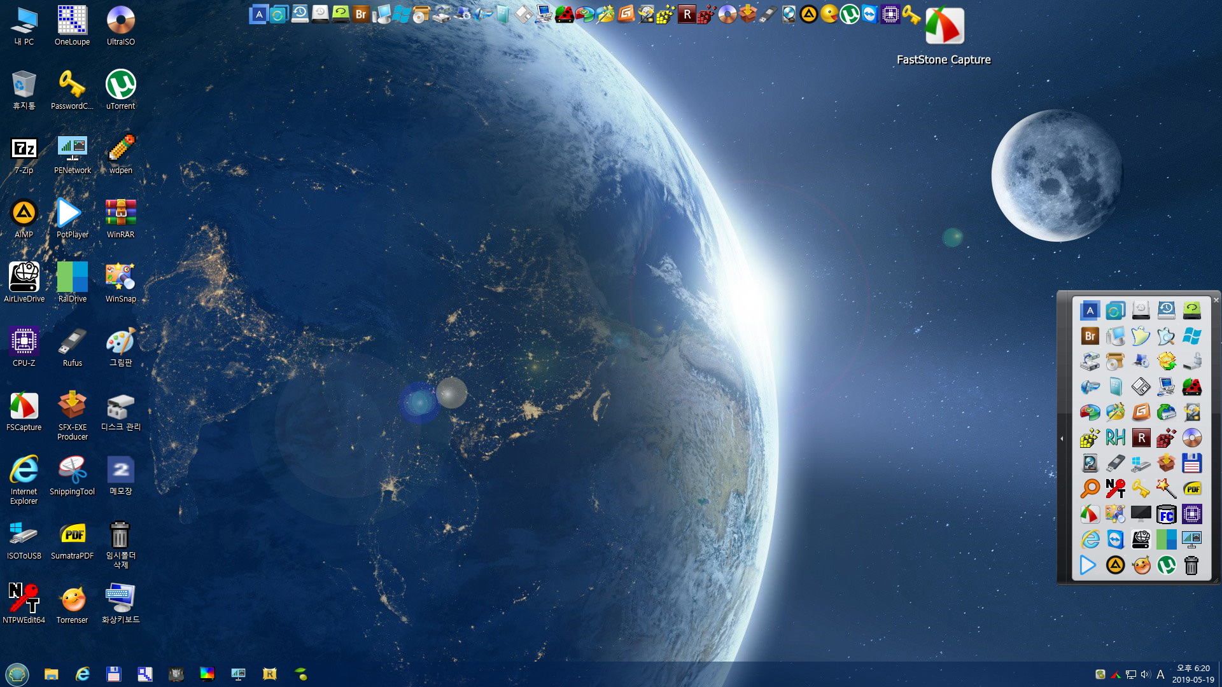Start uTorrent from the desktop shortcut
This screenshot has width=1222, height=687.
coord(120,91)
